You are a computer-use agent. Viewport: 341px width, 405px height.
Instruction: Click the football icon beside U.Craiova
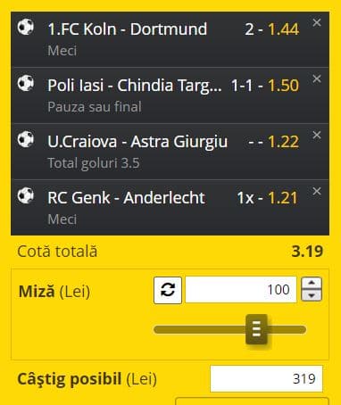(26, 139)
